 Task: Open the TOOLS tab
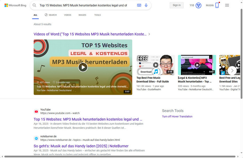(x=98, y=15)
